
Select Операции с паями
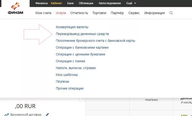70,61
